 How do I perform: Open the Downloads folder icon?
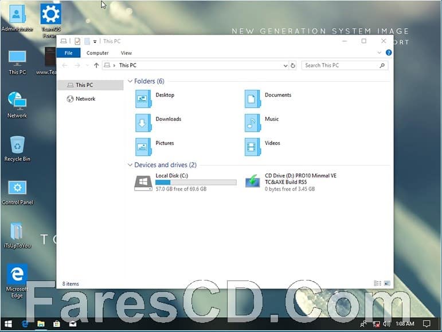coord(143,122)
